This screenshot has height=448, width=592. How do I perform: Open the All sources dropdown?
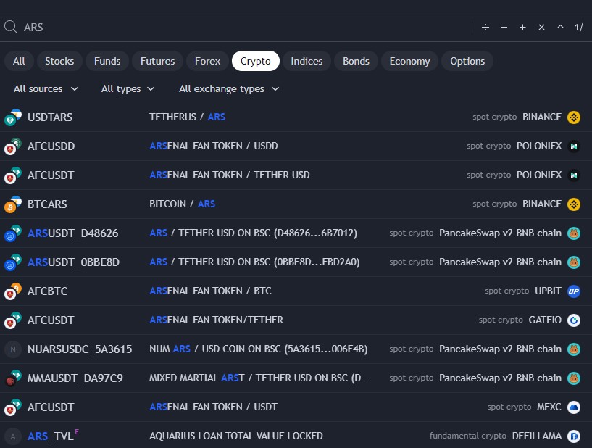(x=47, y=88)
